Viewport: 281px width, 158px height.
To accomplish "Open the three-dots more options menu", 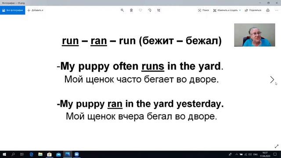I will coord(277,10).
